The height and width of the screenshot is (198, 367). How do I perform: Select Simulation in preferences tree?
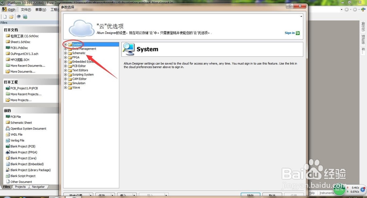[79, 83]
